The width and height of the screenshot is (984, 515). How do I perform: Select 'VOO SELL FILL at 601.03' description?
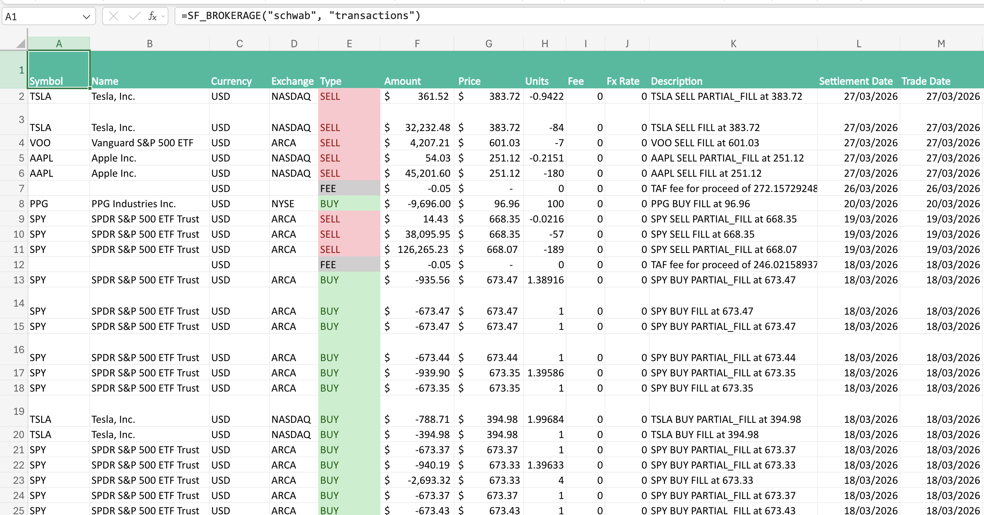coord(733,142)
